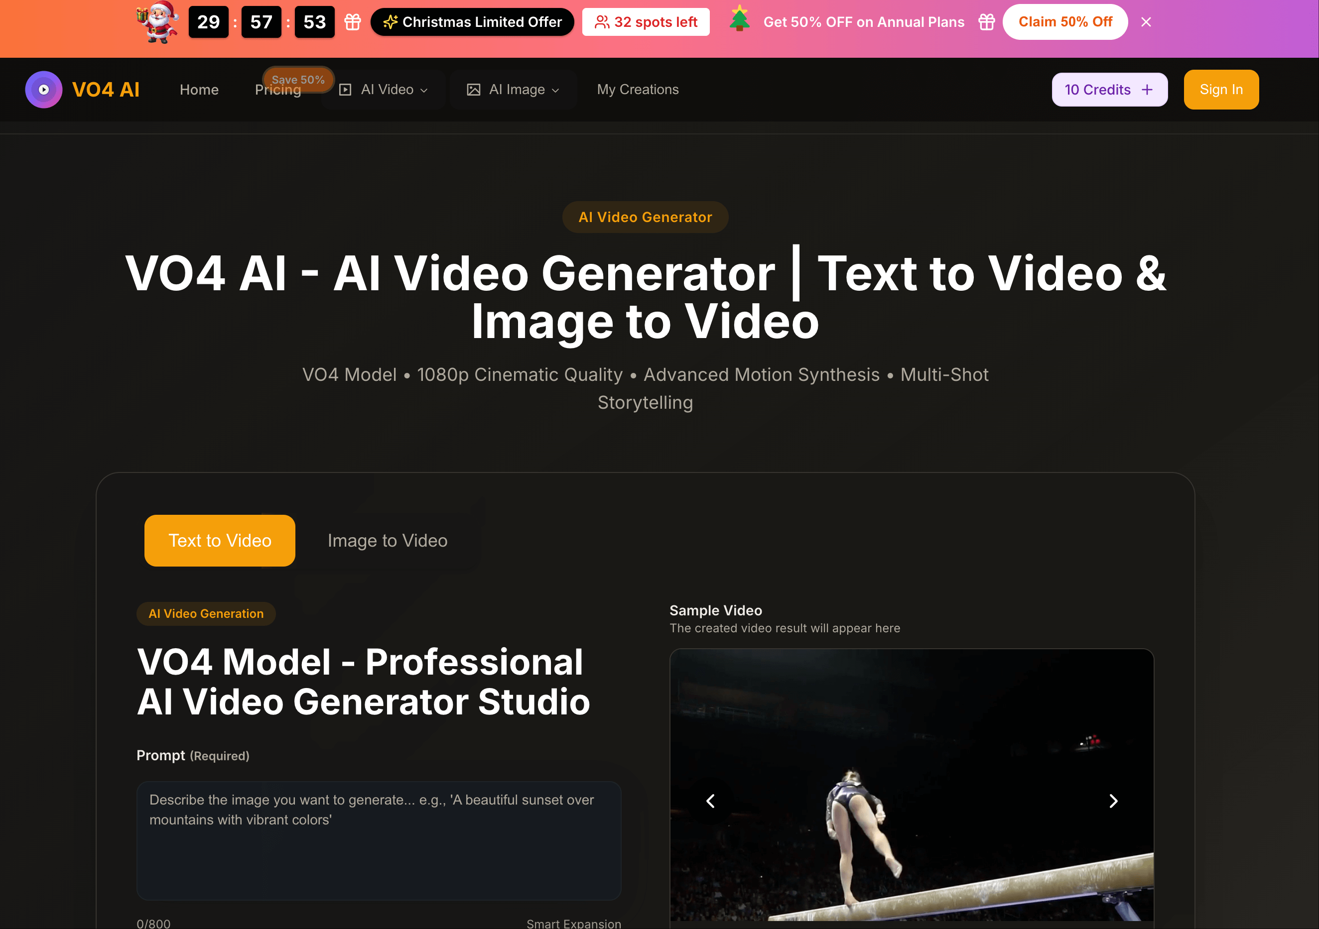The width and height of the screenshot is (1319, 929).
Task: Go to the Home page
Action: (x=199, y=90)
